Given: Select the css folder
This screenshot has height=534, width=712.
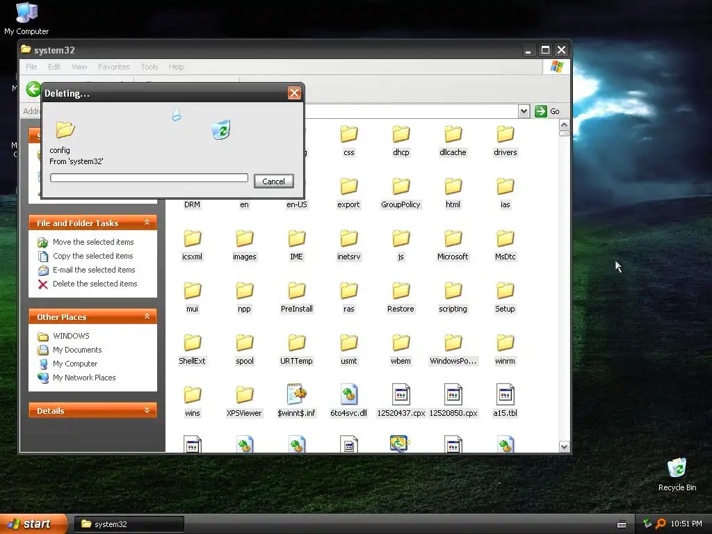Looking at the screenshot, I should pos(349,141).
